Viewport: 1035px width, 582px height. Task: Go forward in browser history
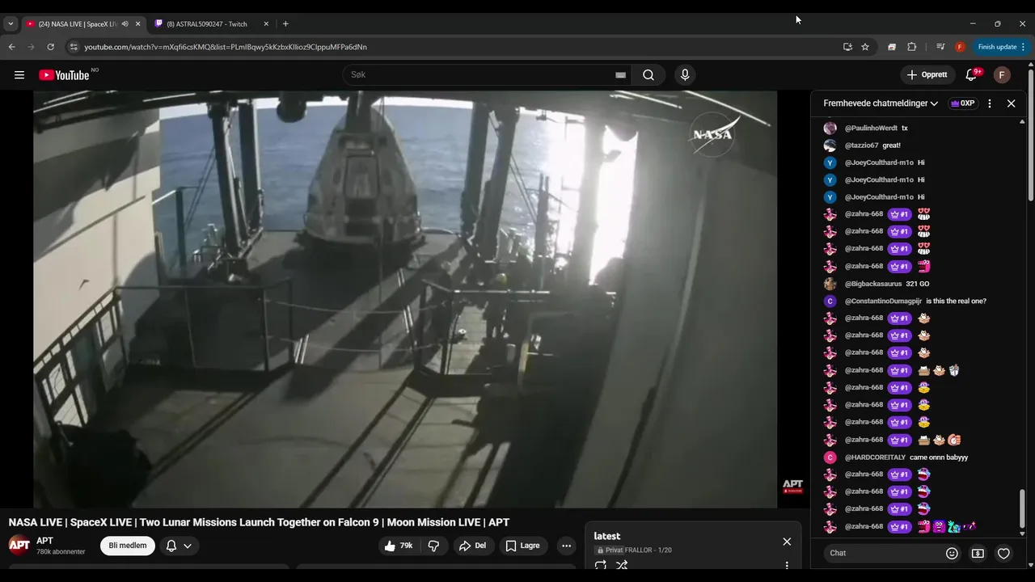[x=31, y=47]
